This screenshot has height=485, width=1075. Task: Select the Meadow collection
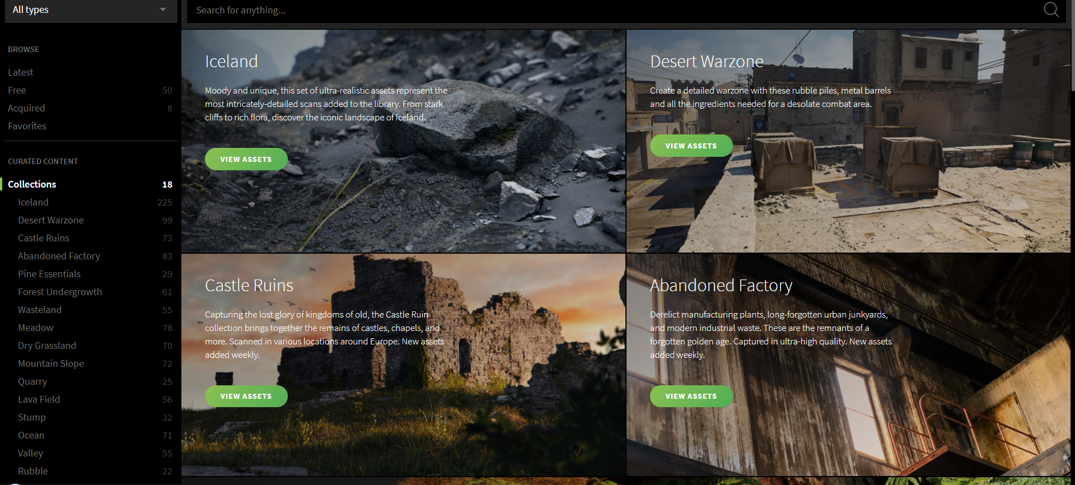tap(36, 328)
